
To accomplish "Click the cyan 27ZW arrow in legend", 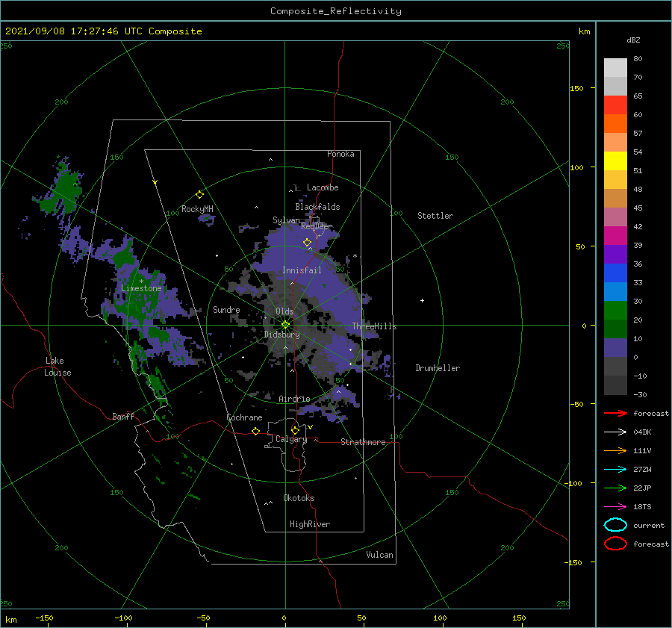I will [615, 470].
